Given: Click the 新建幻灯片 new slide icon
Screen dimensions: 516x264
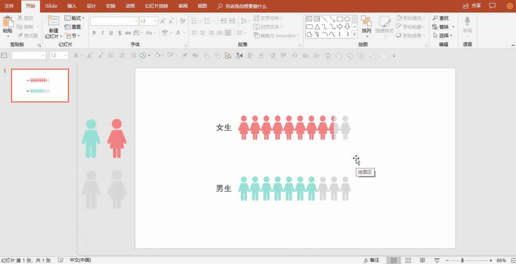Looking at the screenshot, I should [53, 21].
